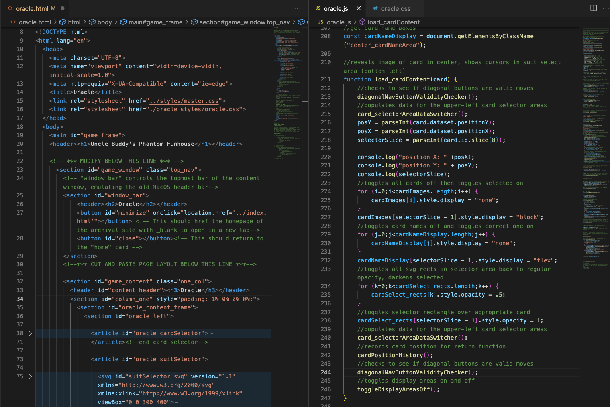Viewport: 610px width, 407px height.
Task: Switch to the oracle.html tab
Action: click(35, 8)
